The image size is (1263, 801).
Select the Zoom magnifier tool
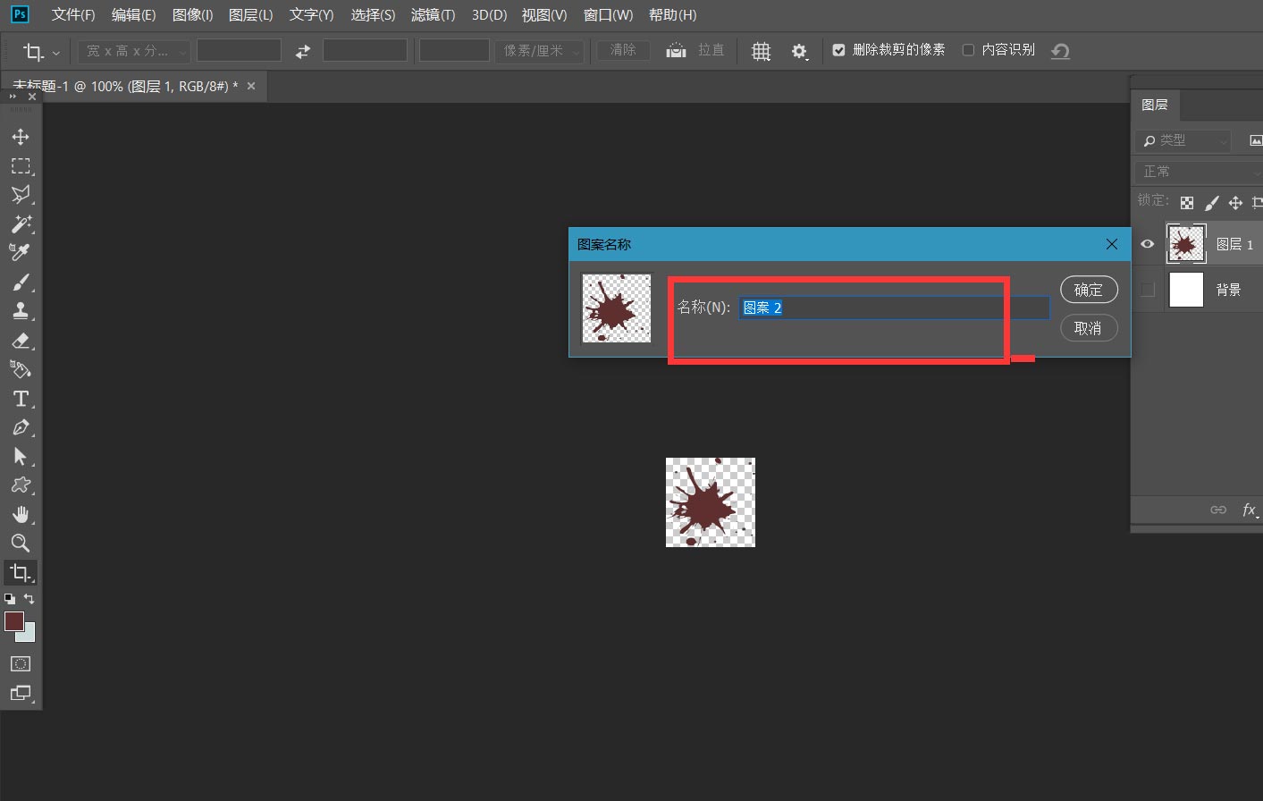[21, 543]
